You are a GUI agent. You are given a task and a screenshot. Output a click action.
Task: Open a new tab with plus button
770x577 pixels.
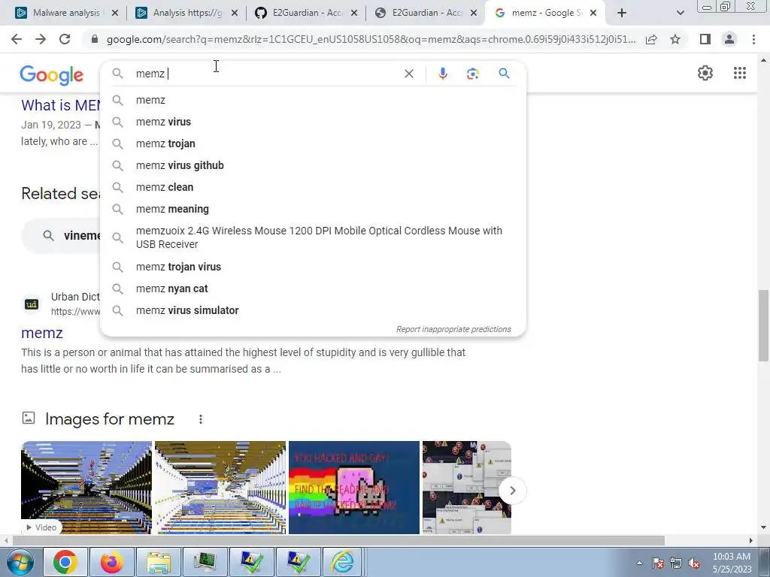(622, 13)
